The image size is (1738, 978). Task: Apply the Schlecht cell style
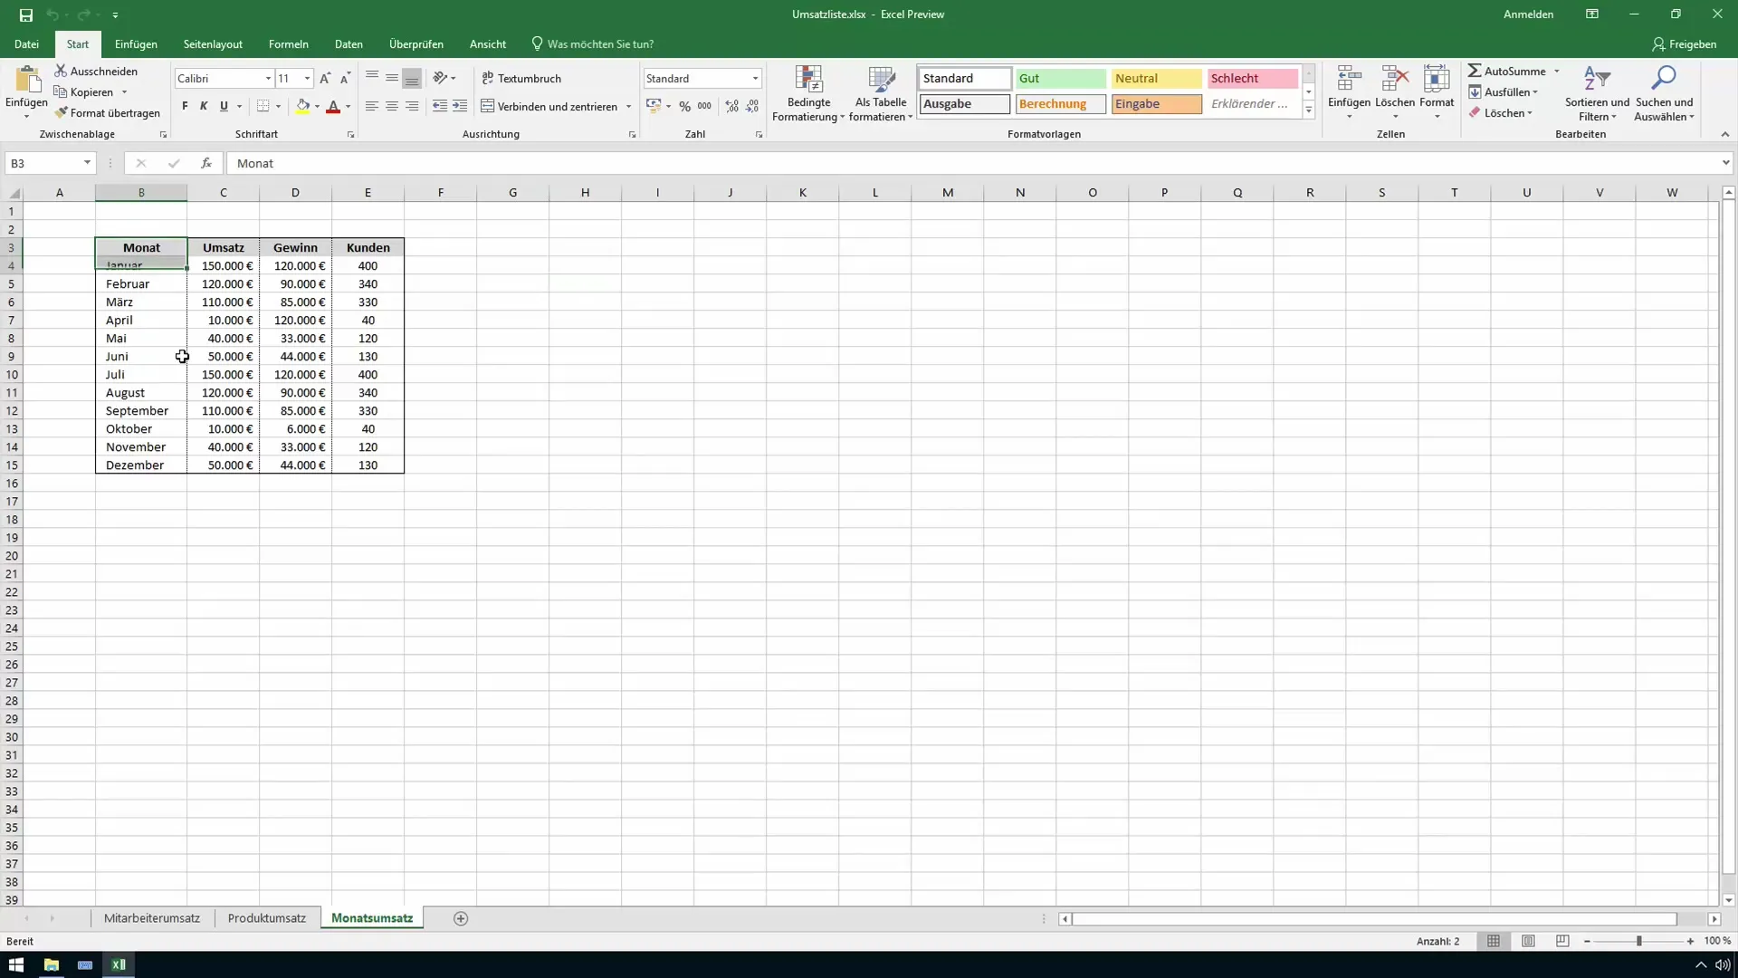tap(1252, 79)
